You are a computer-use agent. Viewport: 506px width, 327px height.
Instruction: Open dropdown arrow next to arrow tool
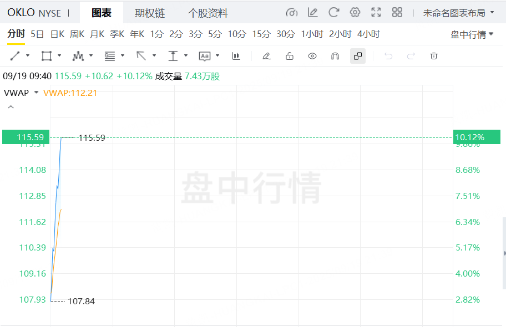tap(154, 55)
